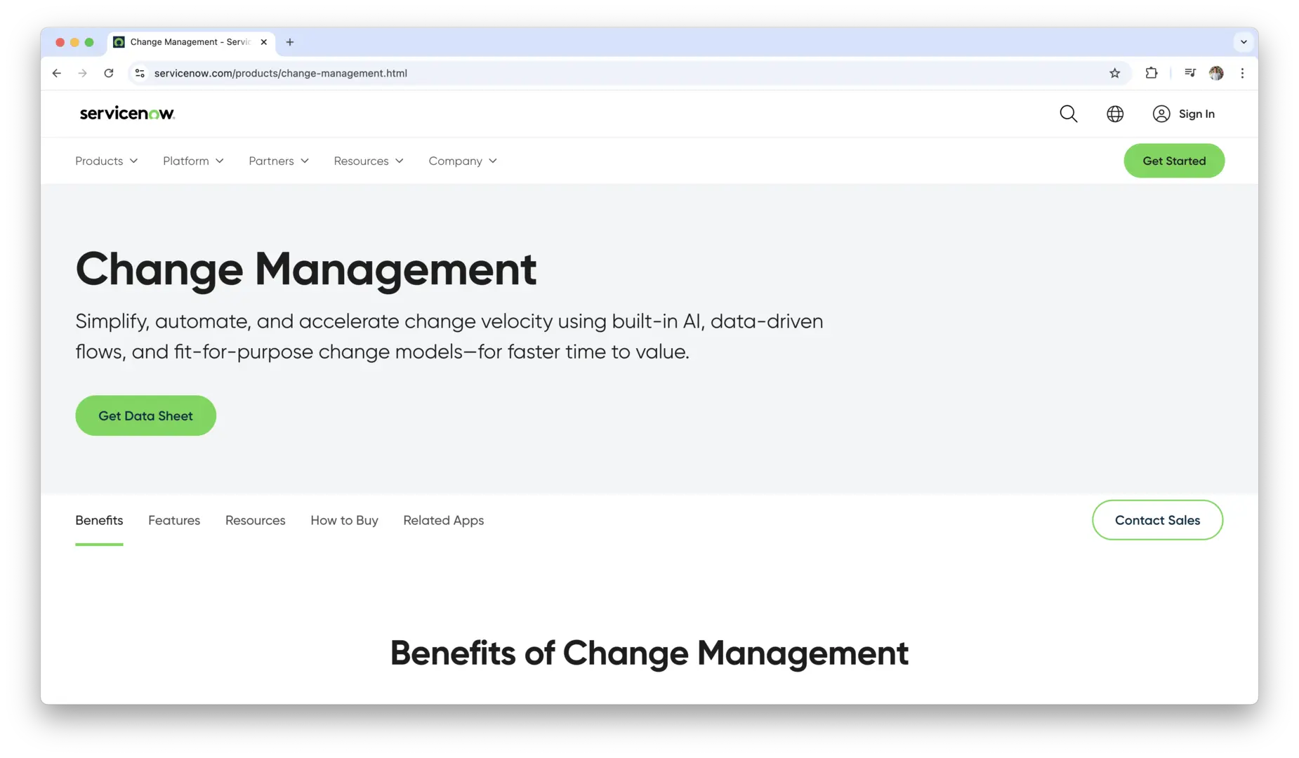The height and width of the screenshot is (758, 1299).
Task: View site information icon in address bar
Action: point(140,73)
